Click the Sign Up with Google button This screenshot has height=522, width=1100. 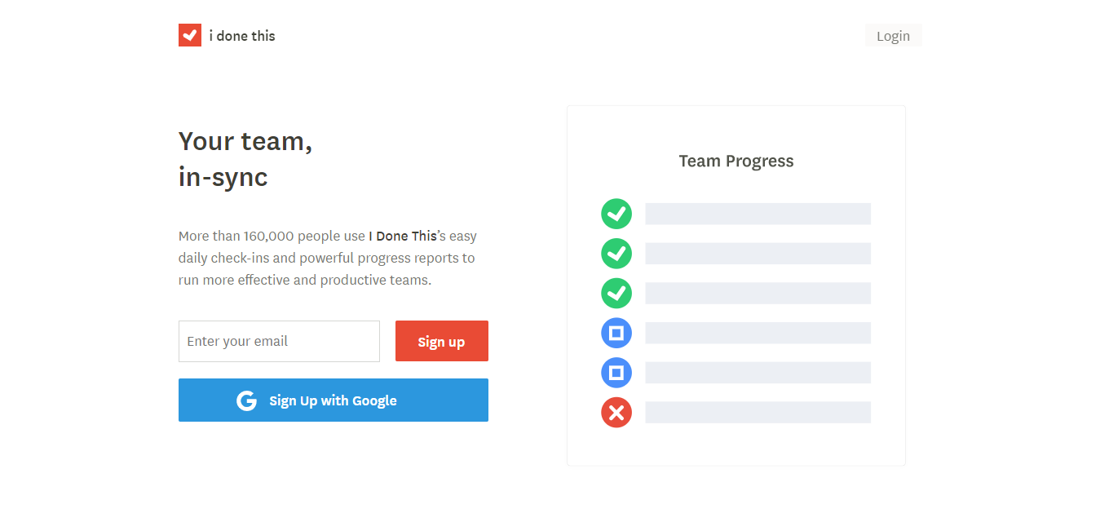click(x=333, y=400)
